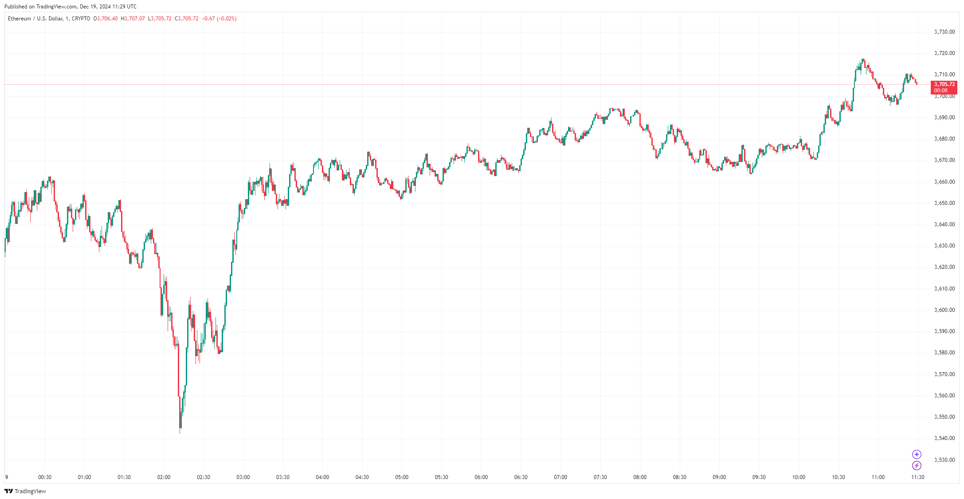The width and height of the screenshot is (964, 499).
Task: Click the 00:30 time axis label
Action: 45,477
